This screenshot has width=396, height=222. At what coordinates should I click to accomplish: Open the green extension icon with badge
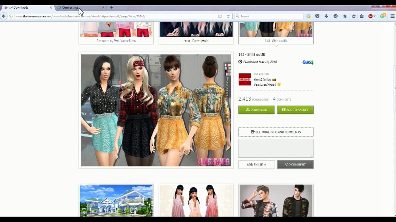click(x=383, y=16)
